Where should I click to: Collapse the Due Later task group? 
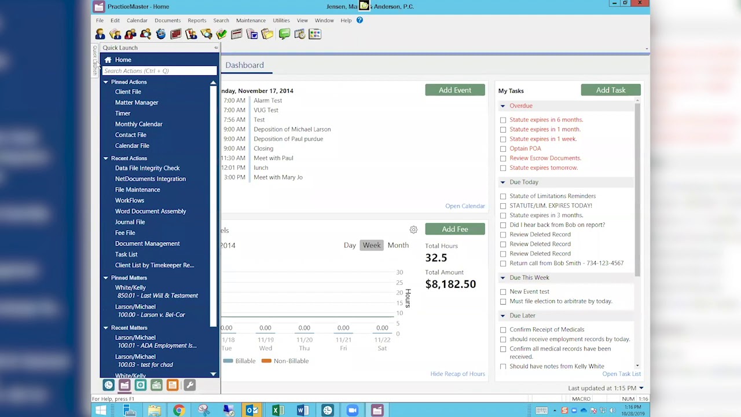[502, 316]
